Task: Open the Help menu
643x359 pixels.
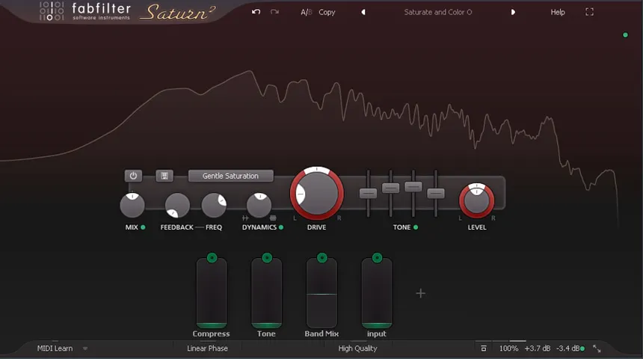Action: pos(557,12)
